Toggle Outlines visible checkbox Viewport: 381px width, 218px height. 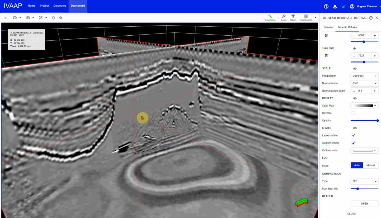click(x=354, y=143)
